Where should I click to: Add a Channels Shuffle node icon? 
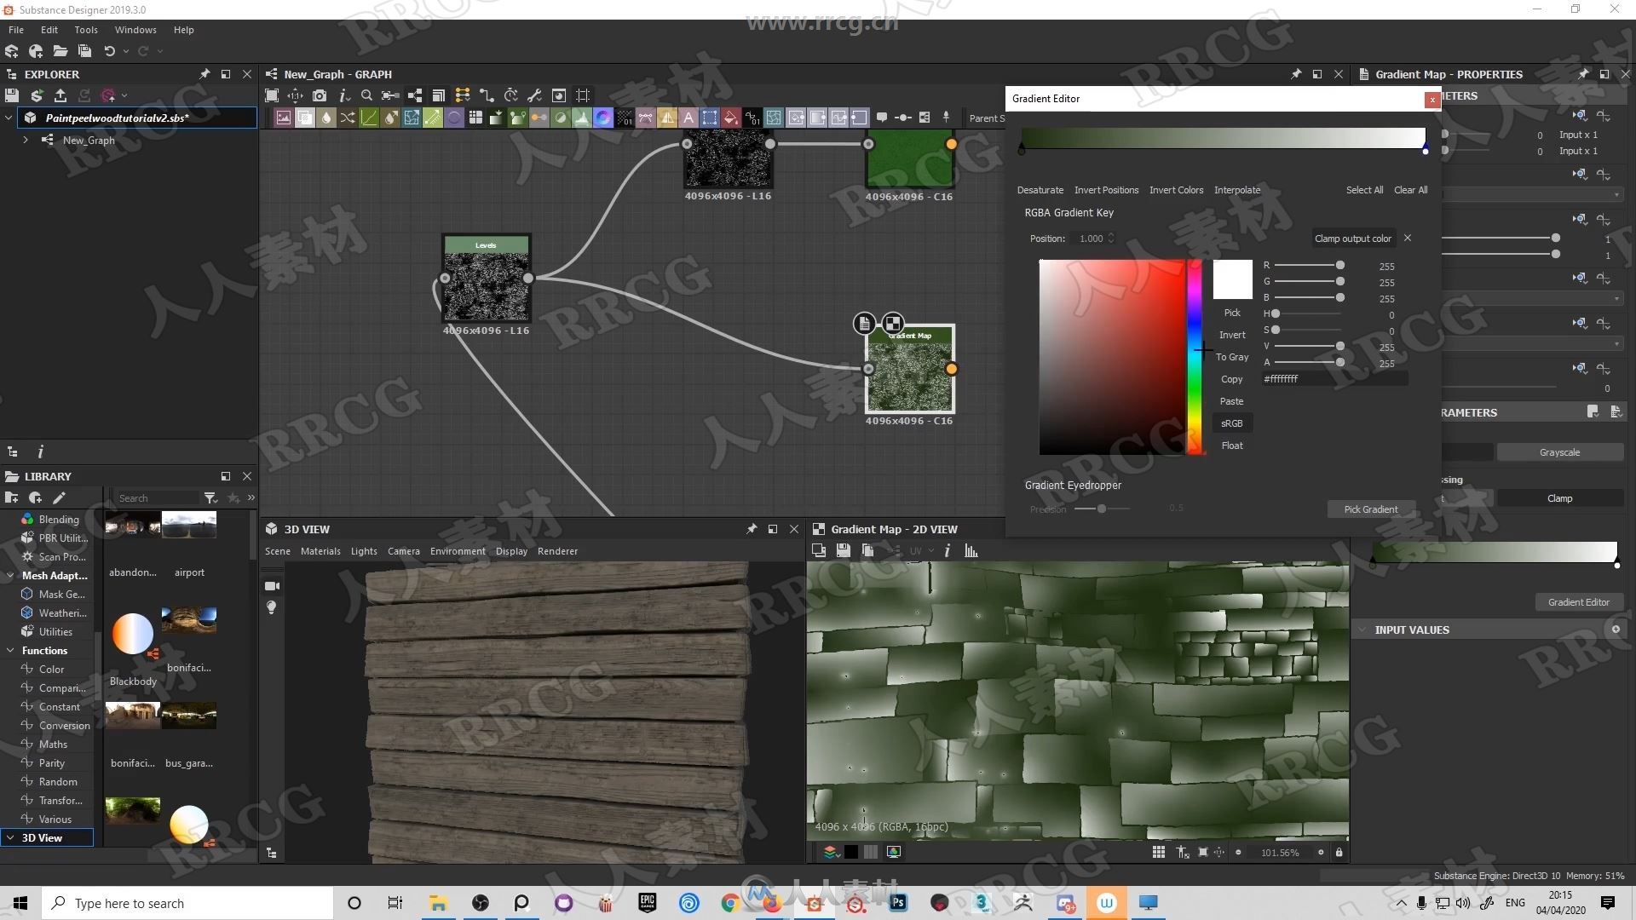pyautogui.click(x=348, y=118)
